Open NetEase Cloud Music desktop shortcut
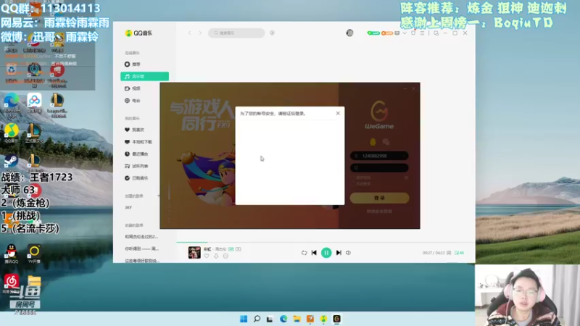Screen dimensions: 580x326 (x=11, y=282)
